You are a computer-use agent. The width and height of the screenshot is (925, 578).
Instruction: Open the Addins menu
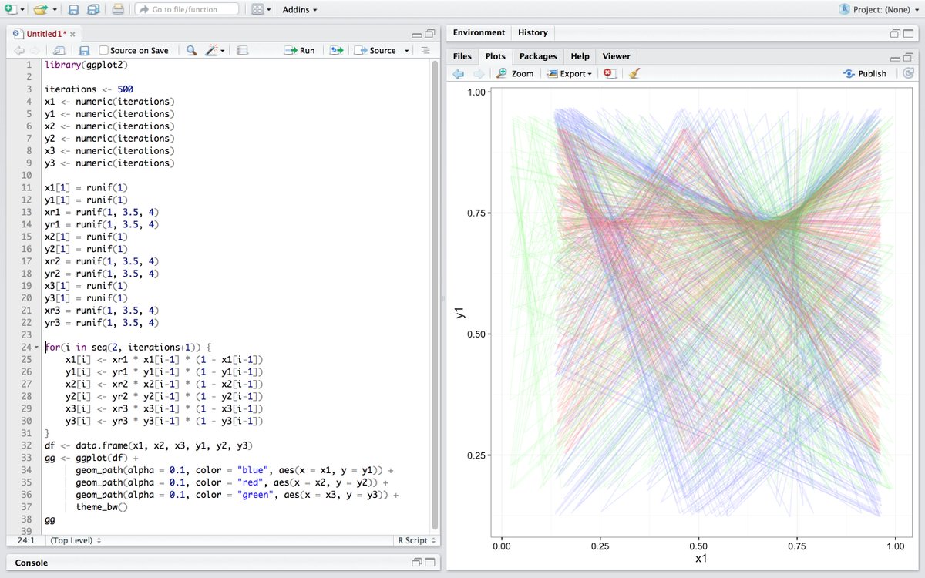point(299,8)
